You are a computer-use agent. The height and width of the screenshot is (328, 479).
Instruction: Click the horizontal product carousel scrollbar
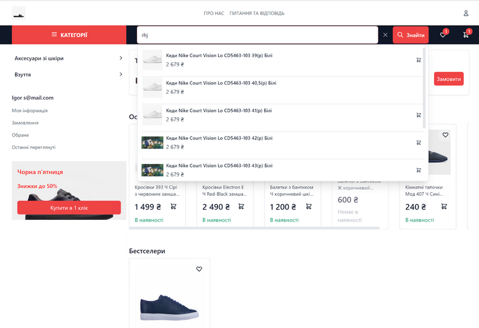(x=254, y=228)
